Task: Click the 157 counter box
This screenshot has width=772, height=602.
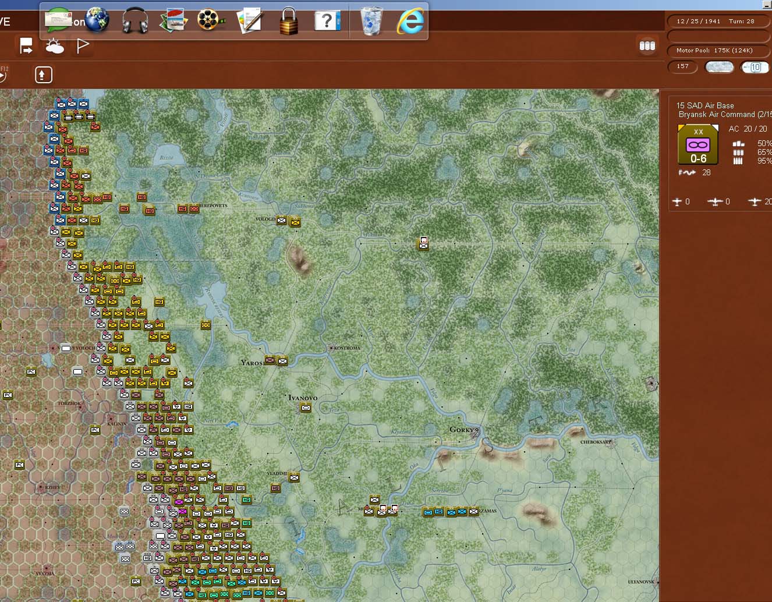Action: click(x=683, y=67)
